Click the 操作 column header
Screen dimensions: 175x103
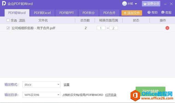pyautogui.click(x=163, y=20)
